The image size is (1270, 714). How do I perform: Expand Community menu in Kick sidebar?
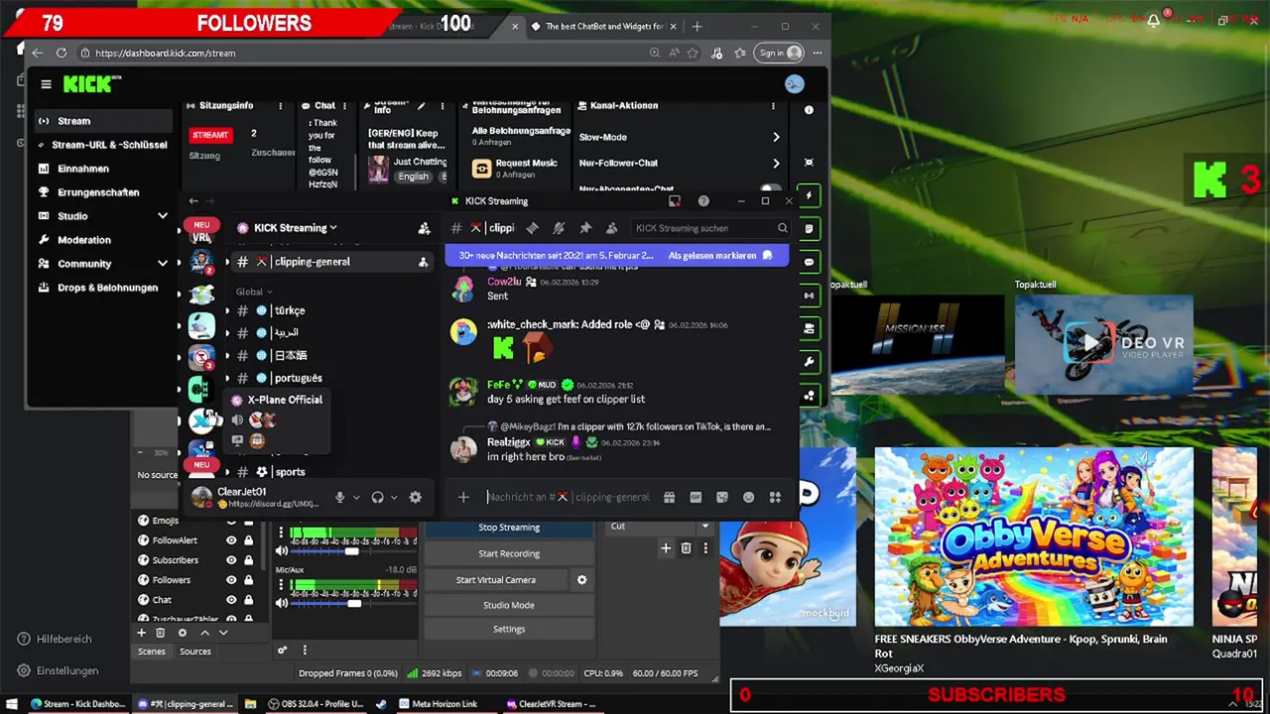[163, 264]
